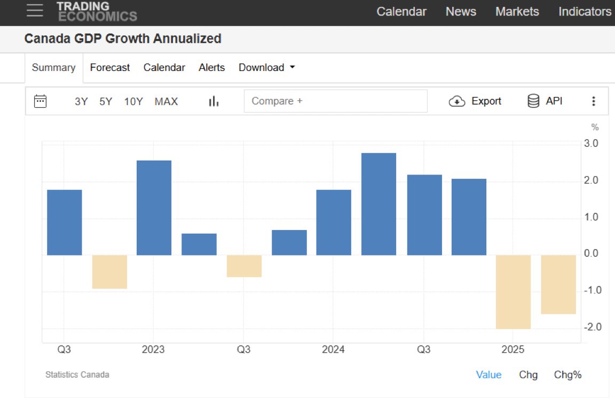Image resolution: width=615 pixels, height=398 pixels.
Task: Click the Export label
Action: tap(486, 101)
